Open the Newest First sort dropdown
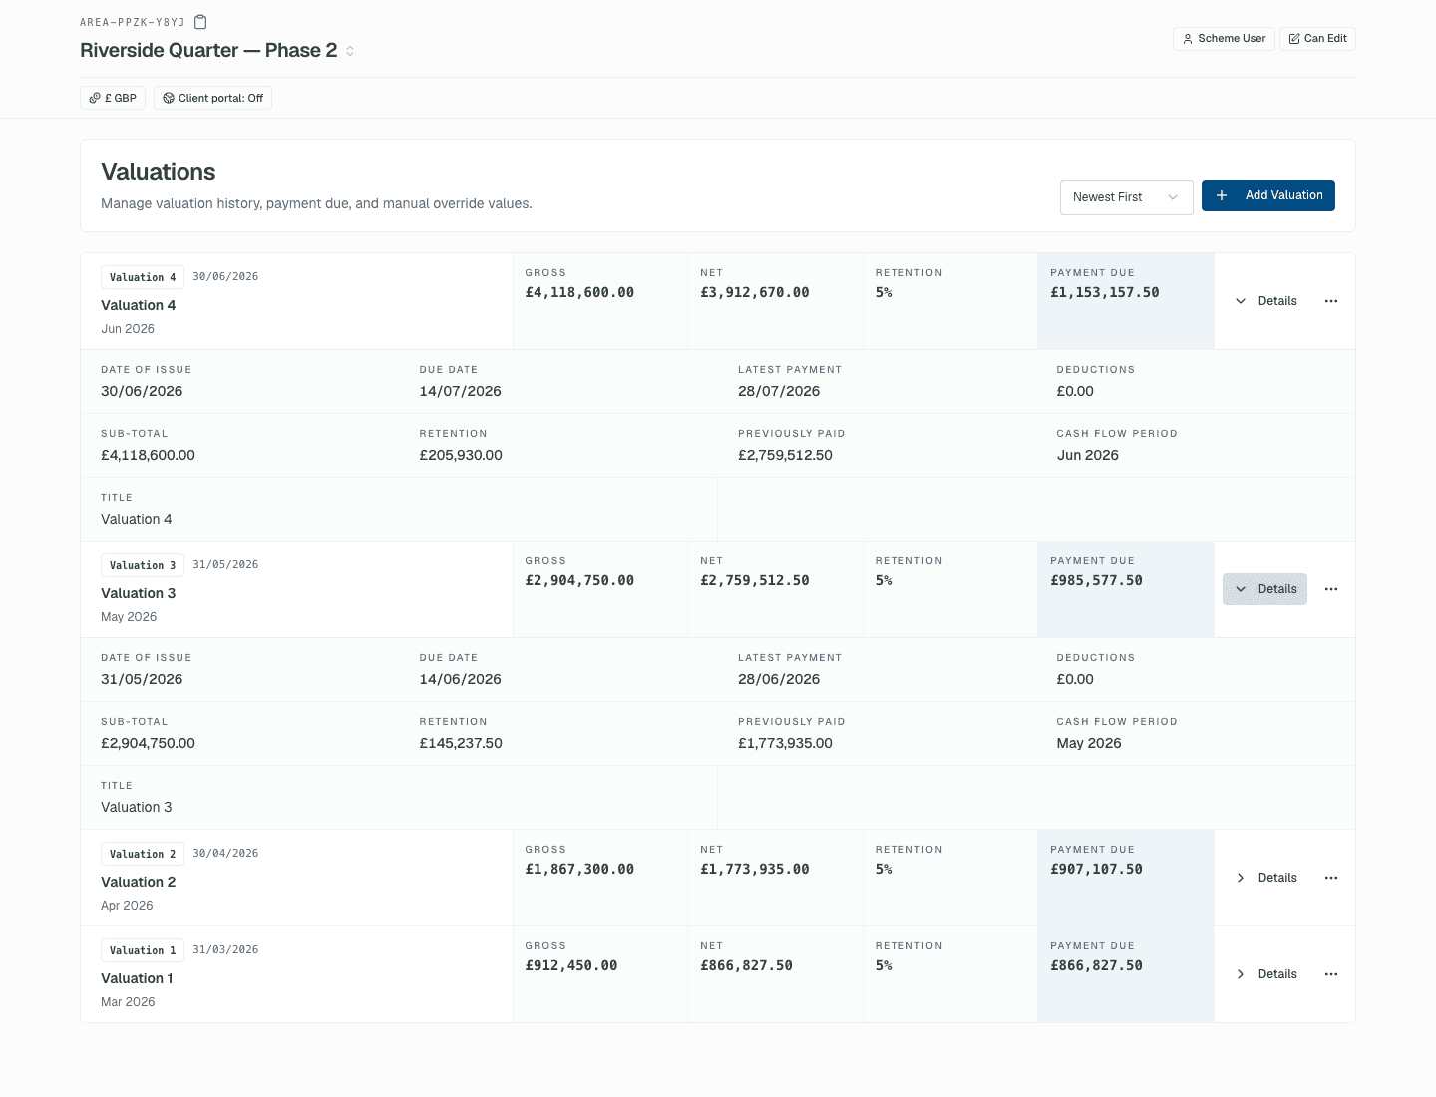1436x1097 pixels. (1126, 197)
